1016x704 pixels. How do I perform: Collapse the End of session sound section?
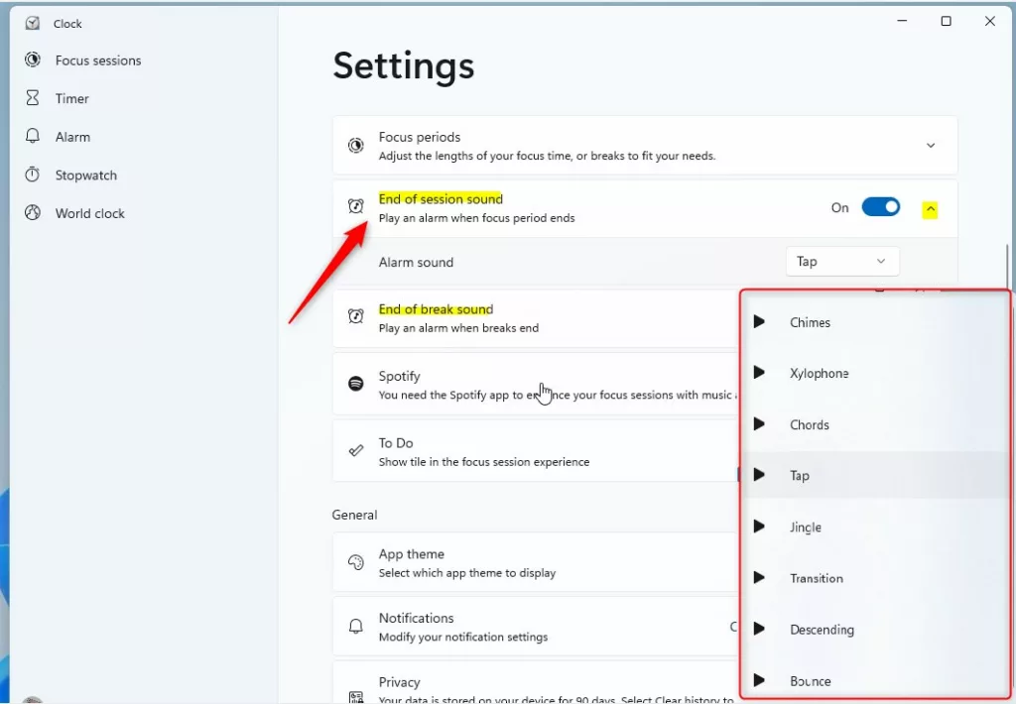930,209
